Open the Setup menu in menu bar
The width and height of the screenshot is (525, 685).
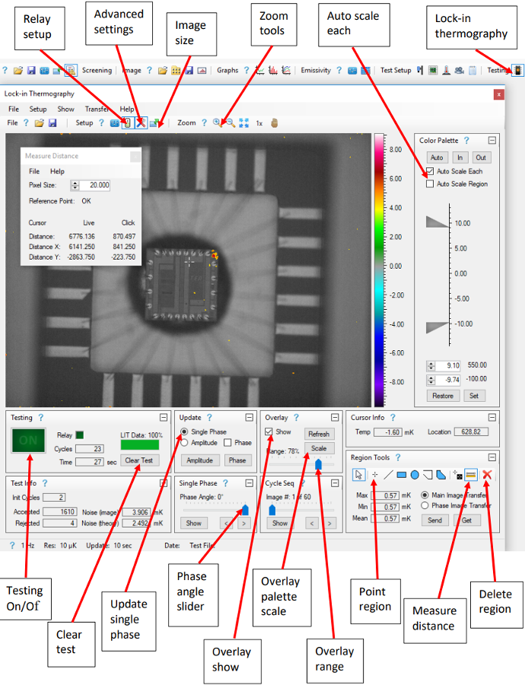pyautogui.click(x=38, y=109)
